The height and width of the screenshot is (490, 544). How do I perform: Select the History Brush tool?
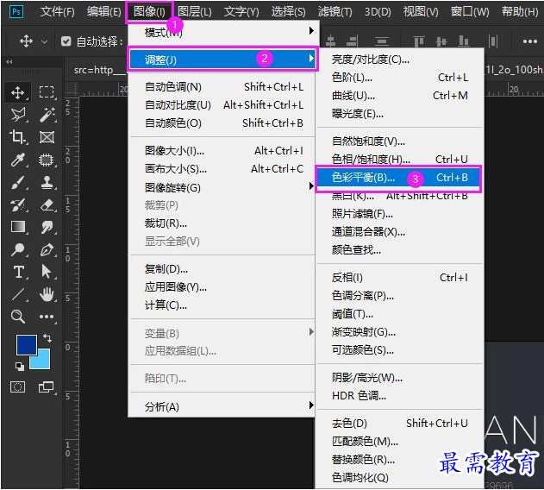(x=18, y=204)
